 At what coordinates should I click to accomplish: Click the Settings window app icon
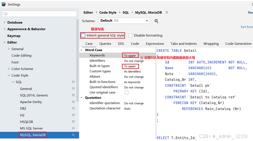tap(3, 4)
